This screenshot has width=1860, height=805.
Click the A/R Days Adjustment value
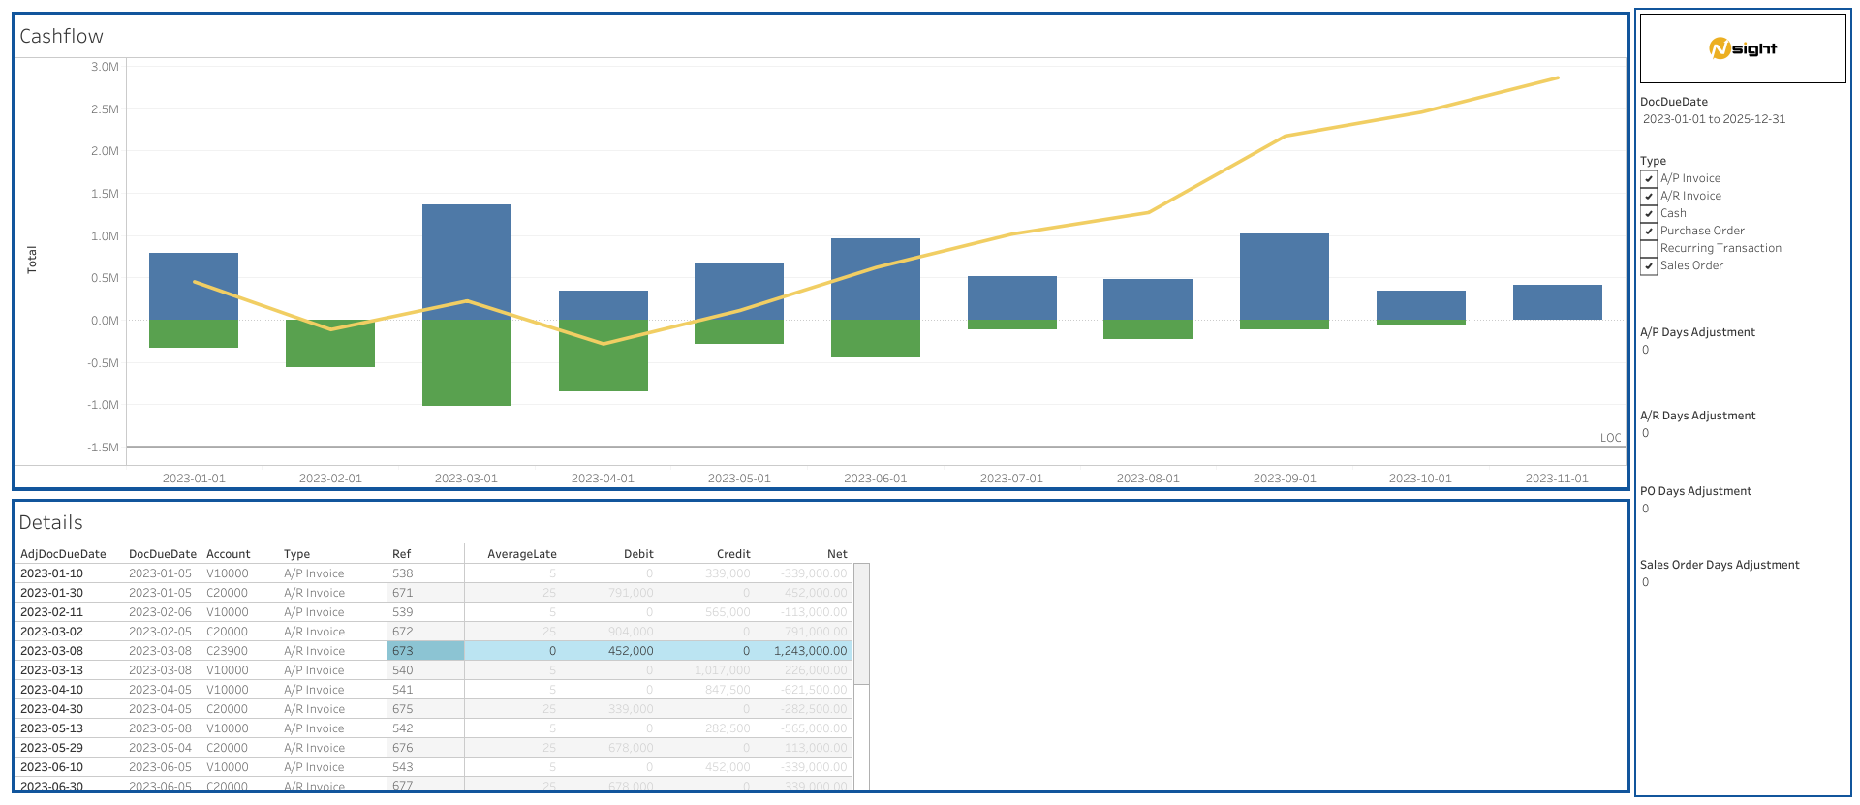[x=1646, y=433]
